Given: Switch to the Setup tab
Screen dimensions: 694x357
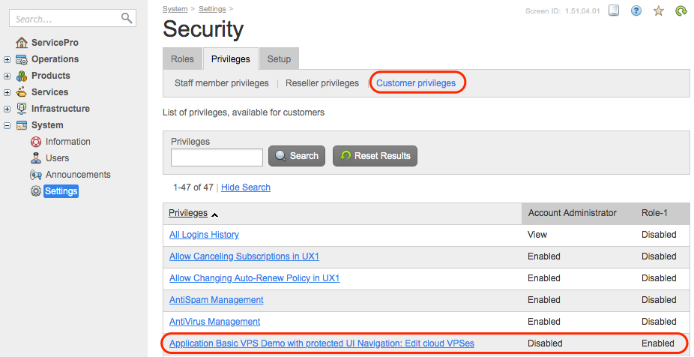Looking at the screenshot, I should 280,59.
